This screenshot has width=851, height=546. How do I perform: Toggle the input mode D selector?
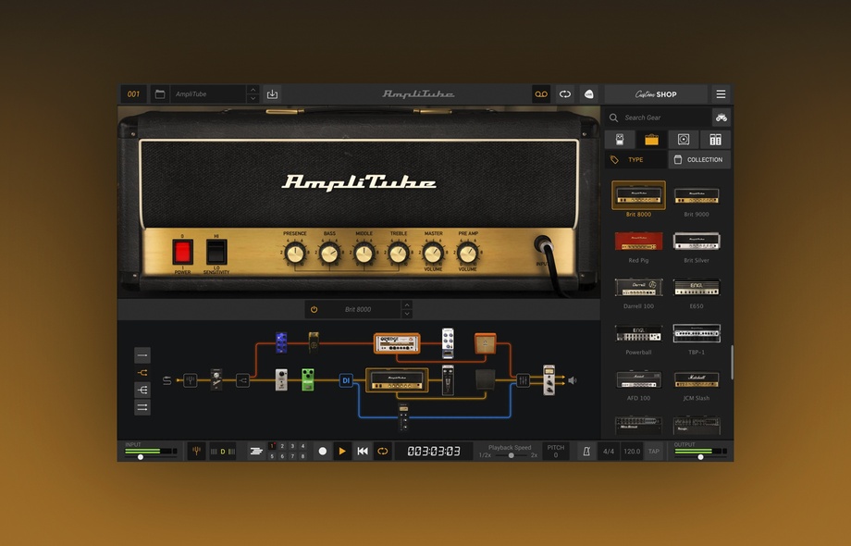tap(223, 452)
